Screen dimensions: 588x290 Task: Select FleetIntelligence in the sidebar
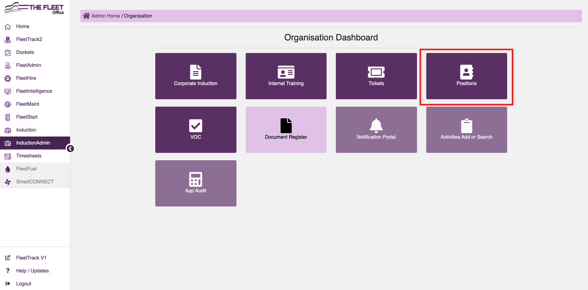(35, 91)
